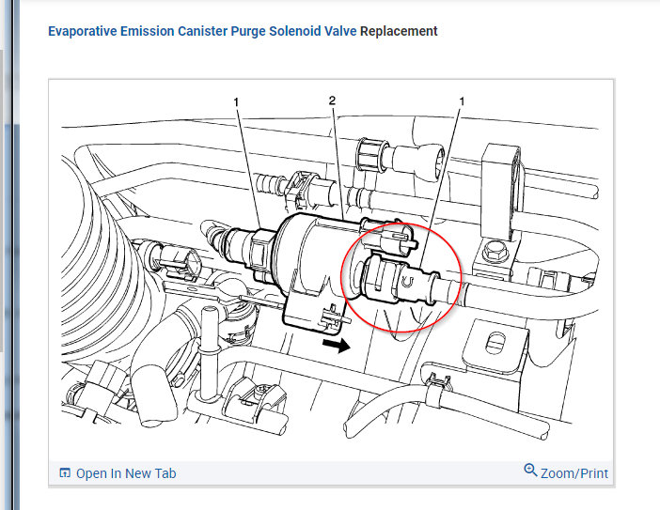Click the gray footer bar below the diagram
The width and height of the screenshot is (660, 510).
[331, 473]
